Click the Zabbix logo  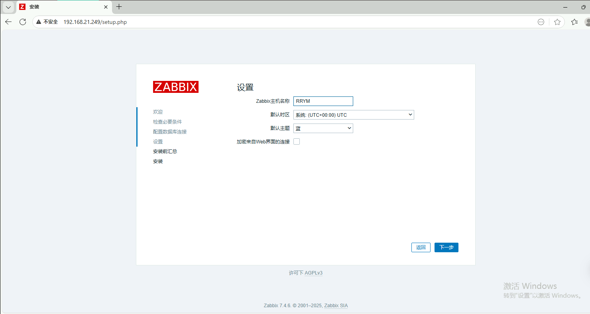[175, 87]
